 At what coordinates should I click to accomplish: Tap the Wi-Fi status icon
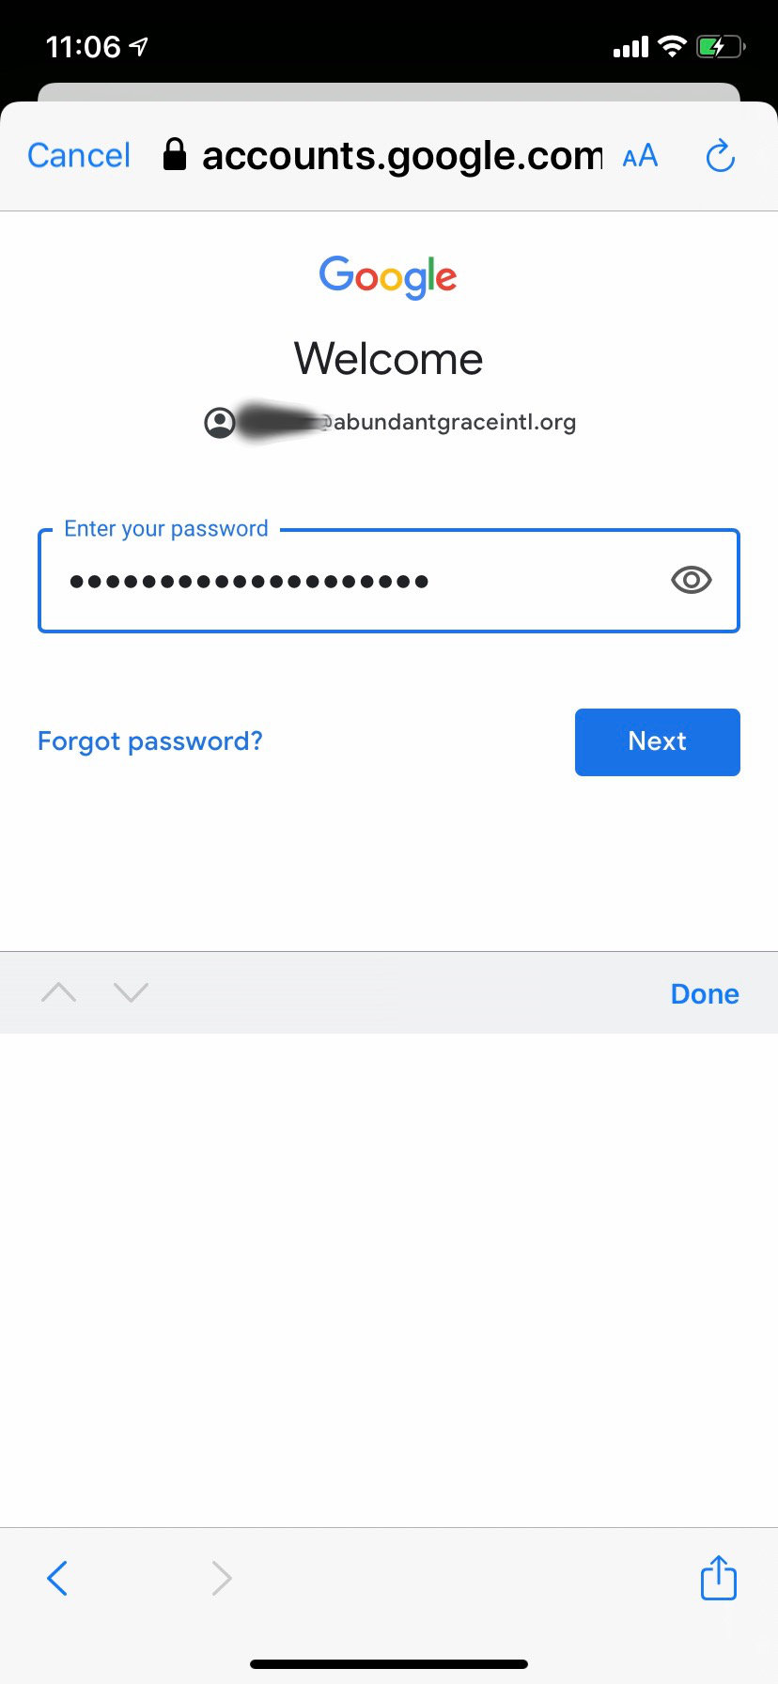pos(672,46)
